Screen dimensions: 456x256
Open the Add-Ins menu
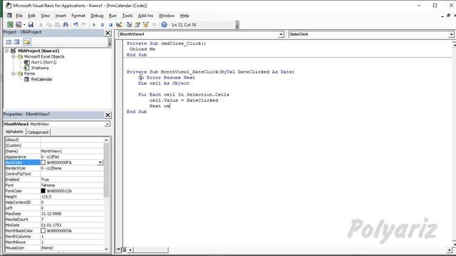coord(145,16)
